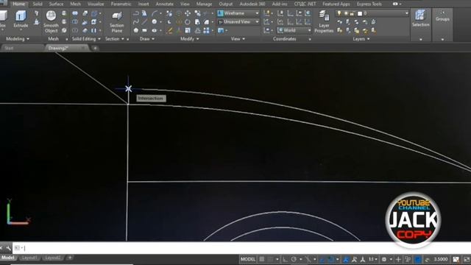Viewport: 471px width, 265px height.
Task: Toggle the layer lock icon
Action: (x=352, y=13)
